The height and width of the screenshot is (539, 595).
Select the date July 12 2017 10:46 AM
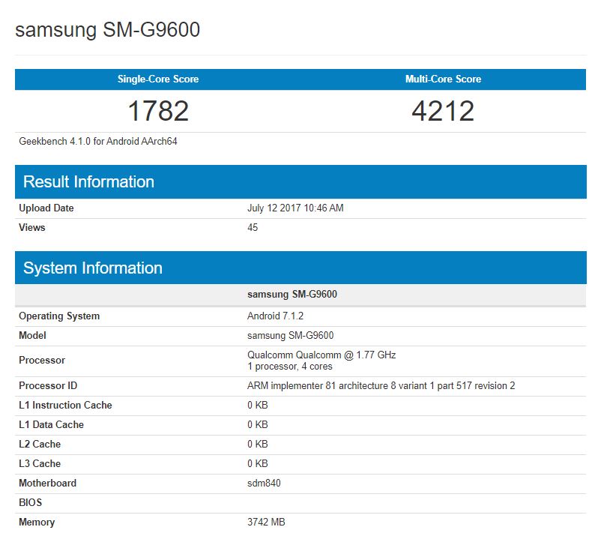[x=295, y=208]
